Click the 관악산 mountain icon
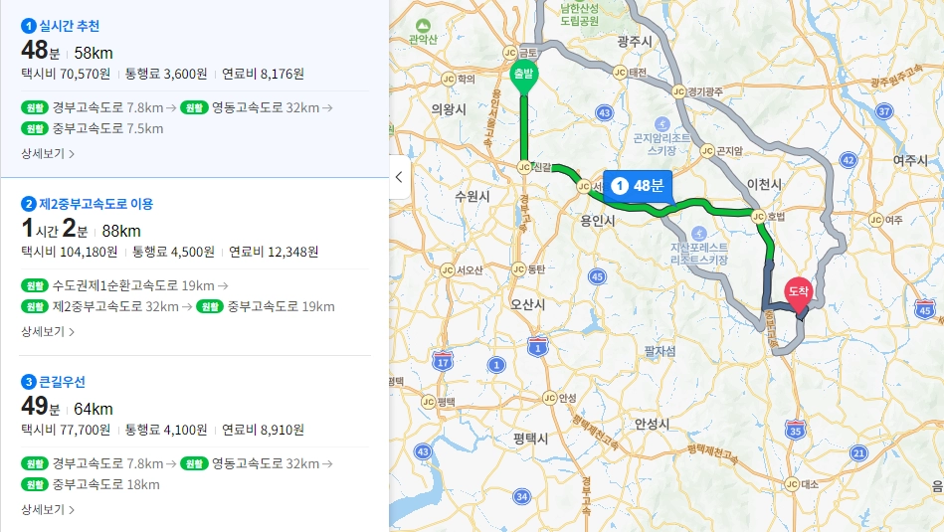944x532 pixels. (x=423, y=26)
